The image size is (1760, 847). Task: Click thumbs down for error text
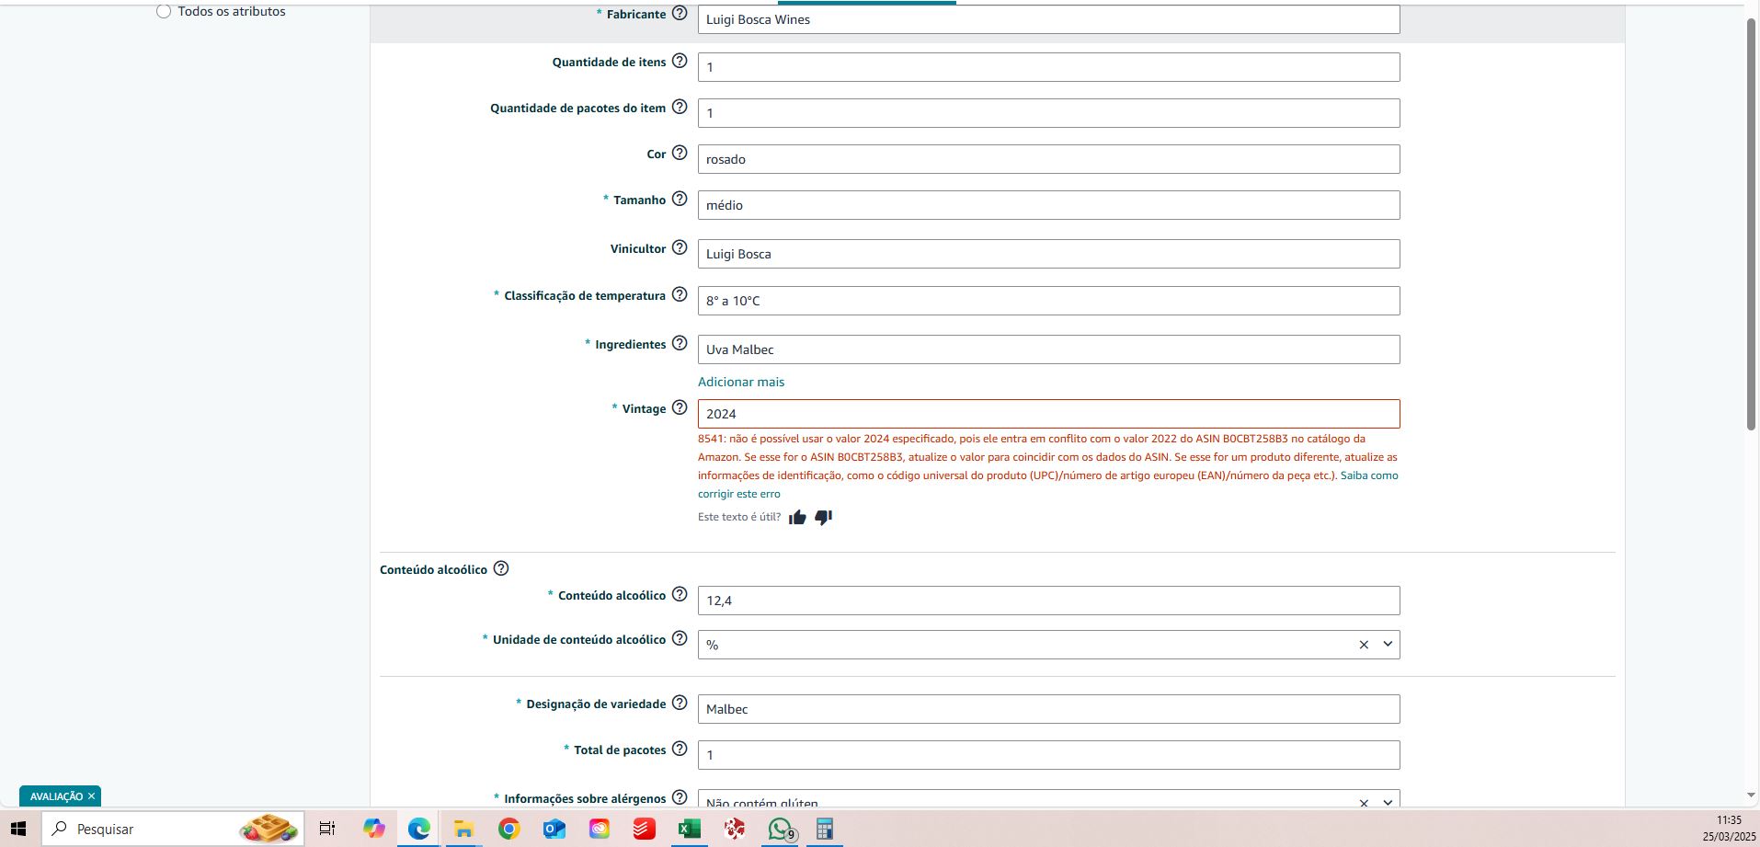point(824,517)
